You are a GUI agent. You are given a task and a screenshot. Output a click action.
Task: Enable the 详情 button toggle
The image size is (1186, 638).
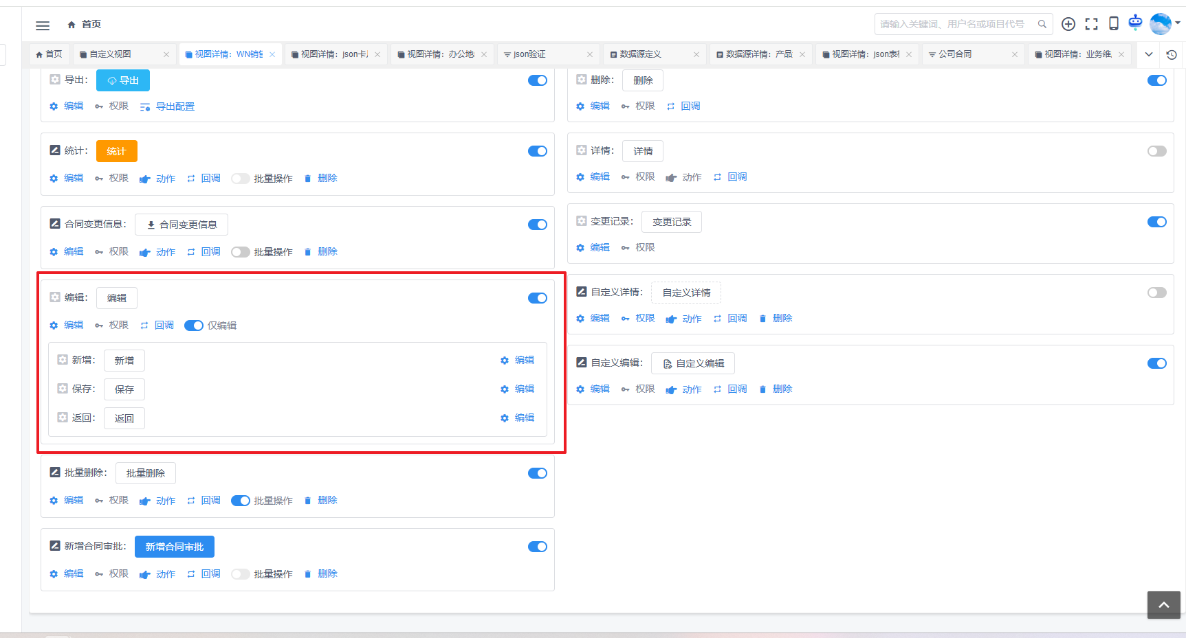coord(1156,151)
